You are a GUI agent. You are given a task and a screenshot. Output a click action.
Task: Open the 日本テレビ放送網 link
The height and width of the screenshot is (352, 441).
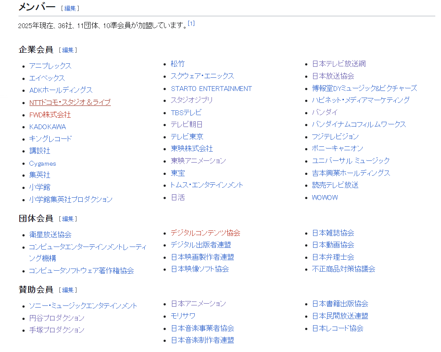(x=339, y=64)
